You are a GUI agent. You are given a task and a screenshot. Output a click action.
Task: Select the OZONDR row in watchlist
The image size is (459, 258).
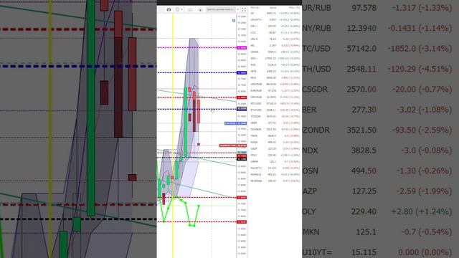tap(275, 129)
